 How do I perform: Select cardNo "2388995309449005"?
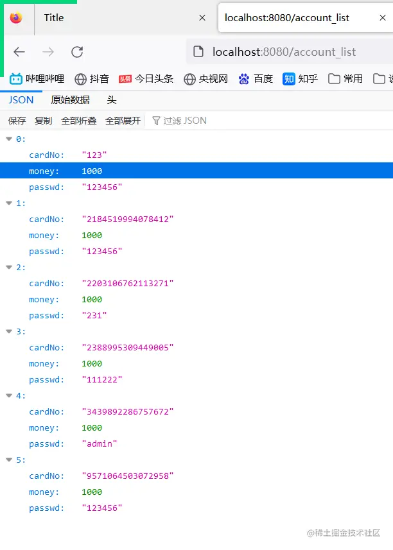(x=128, y=347)
